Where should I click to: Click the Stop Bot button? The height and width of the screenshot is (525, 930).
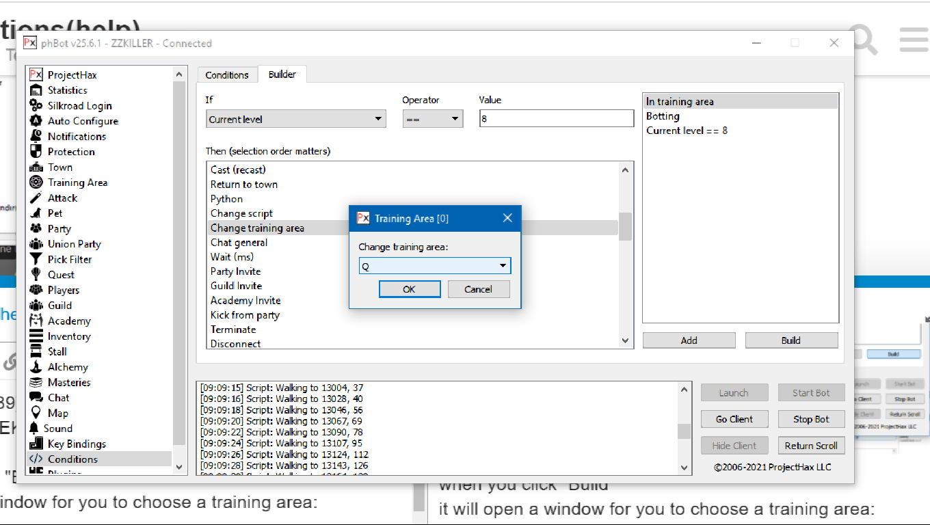(x=811, y=419)
